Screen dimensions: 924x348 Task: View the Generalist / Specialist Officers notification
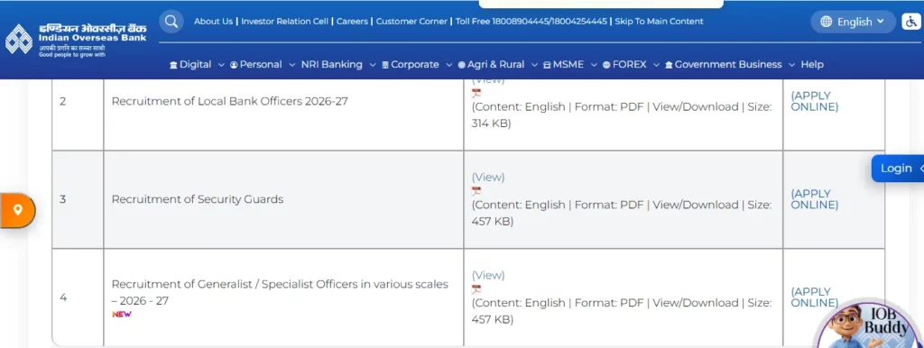(x=488, y=275)
